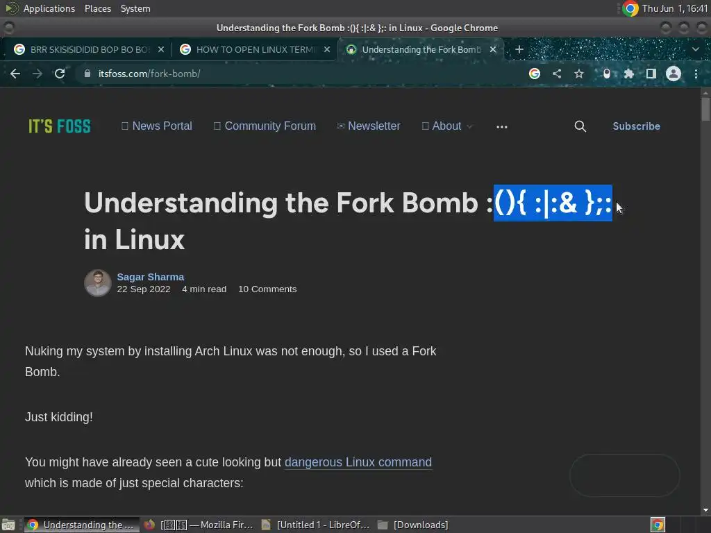The width and height of the screenshot is (711, 533).
Task: Close the Understanding the Fork Bomb tab
Action: coord(493,49)
